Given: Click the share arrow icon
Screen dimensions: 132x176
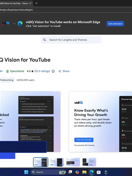Looking at the screenshot, I should tap(60, 71).
